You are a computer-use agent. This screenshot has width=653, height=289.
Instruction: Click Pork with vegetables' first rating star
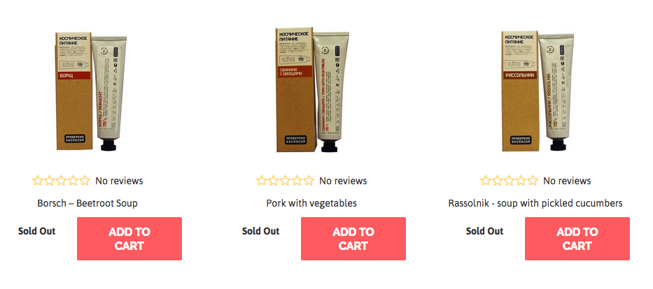pyautogui.click(x=262, y=181)
